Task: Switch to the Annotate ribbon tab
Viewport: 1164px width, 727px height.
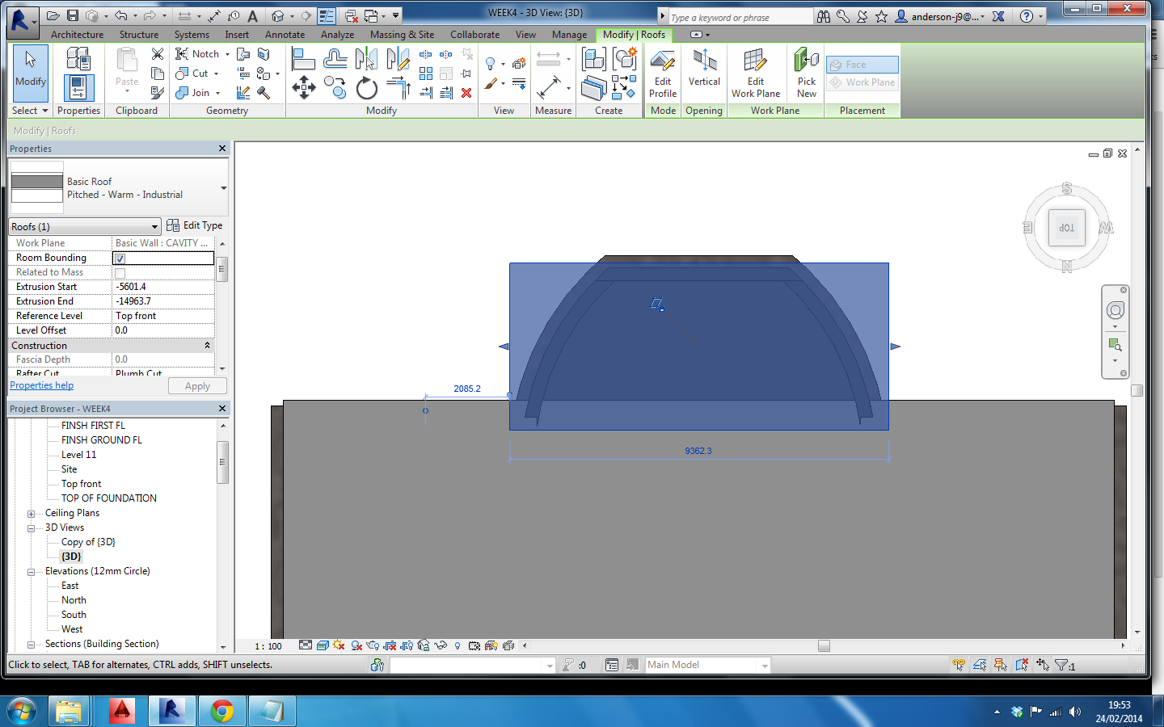Action: [285, 35]
